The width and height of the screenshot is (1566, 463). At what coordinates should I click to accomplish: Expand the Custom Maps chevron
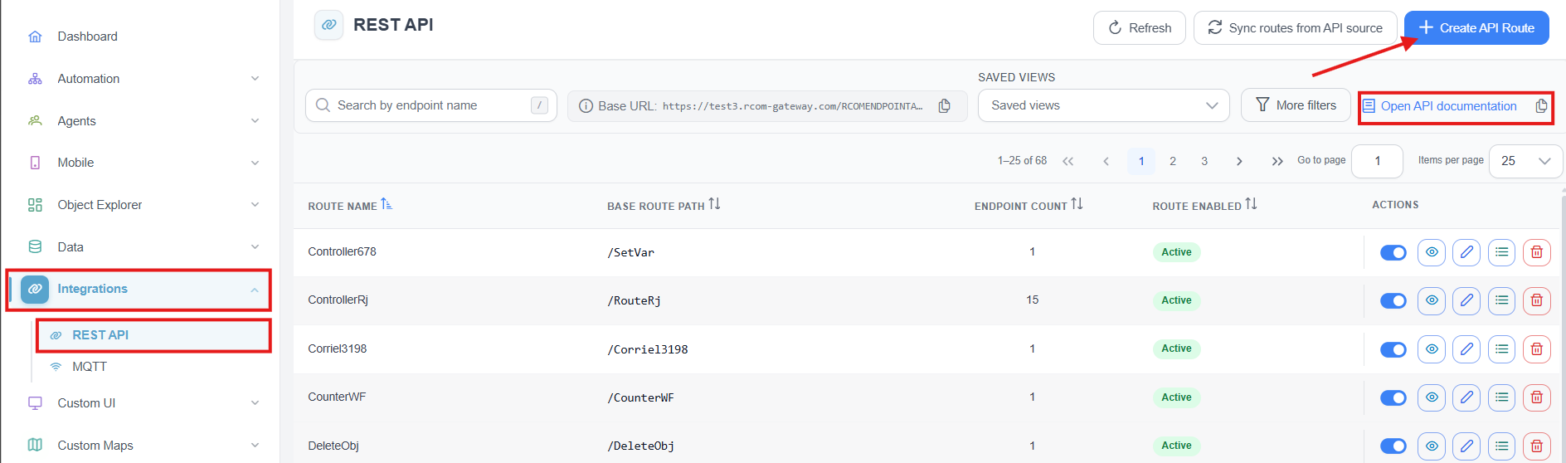pyautogui.click(x=255, y=446)
